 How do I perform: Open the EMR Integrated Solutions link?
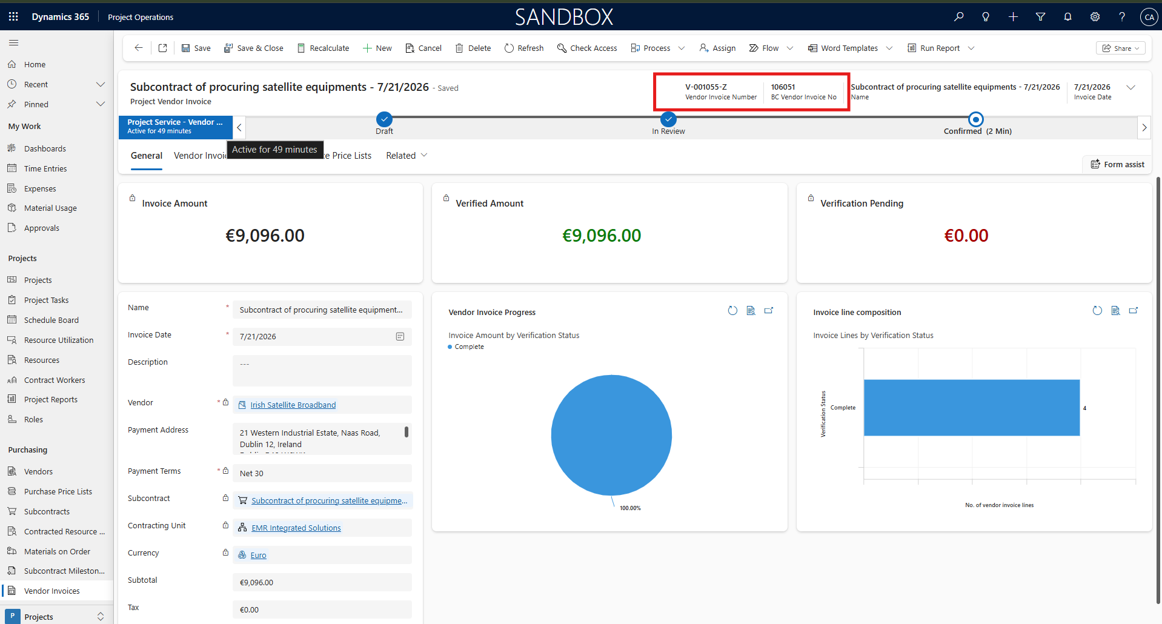(x=296, y=528)
